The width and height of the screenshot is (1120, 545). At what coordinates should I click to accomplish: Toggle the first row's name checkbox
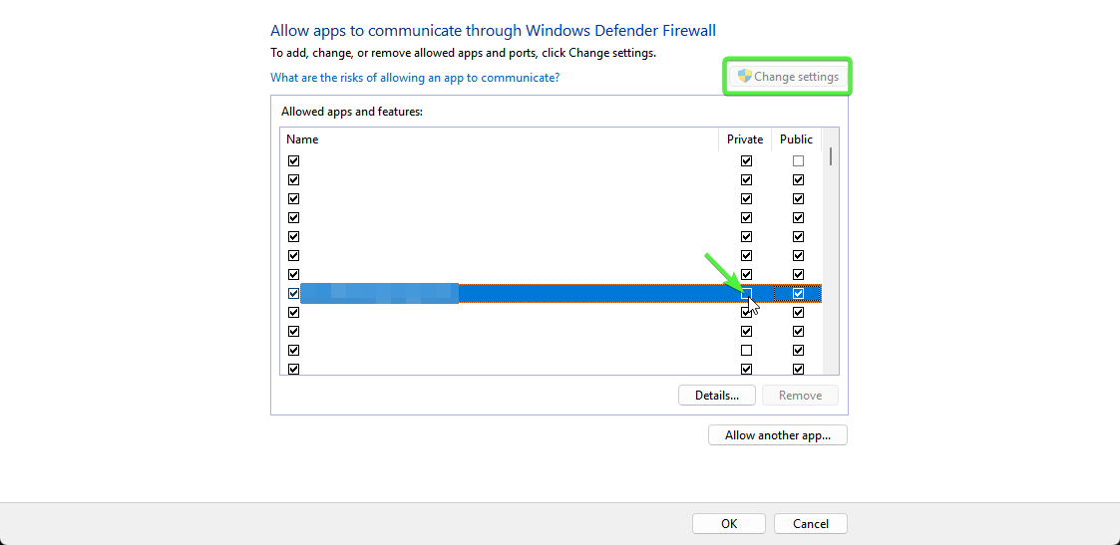(x=293, y=161)
